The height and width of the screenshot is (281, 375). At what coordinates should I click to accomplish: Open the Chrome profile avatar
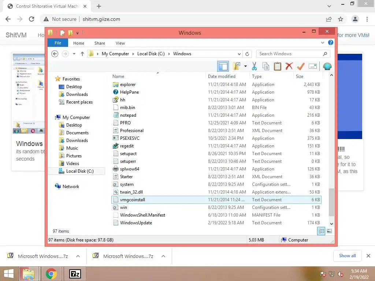[355, 19]
